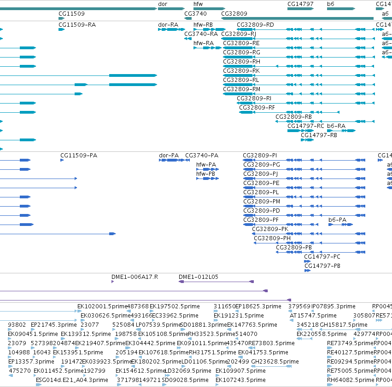The height and width of the screenshot is (387, 392).
Task: Select EST EP21745.3prime label
Action: [x=54, y=325]
